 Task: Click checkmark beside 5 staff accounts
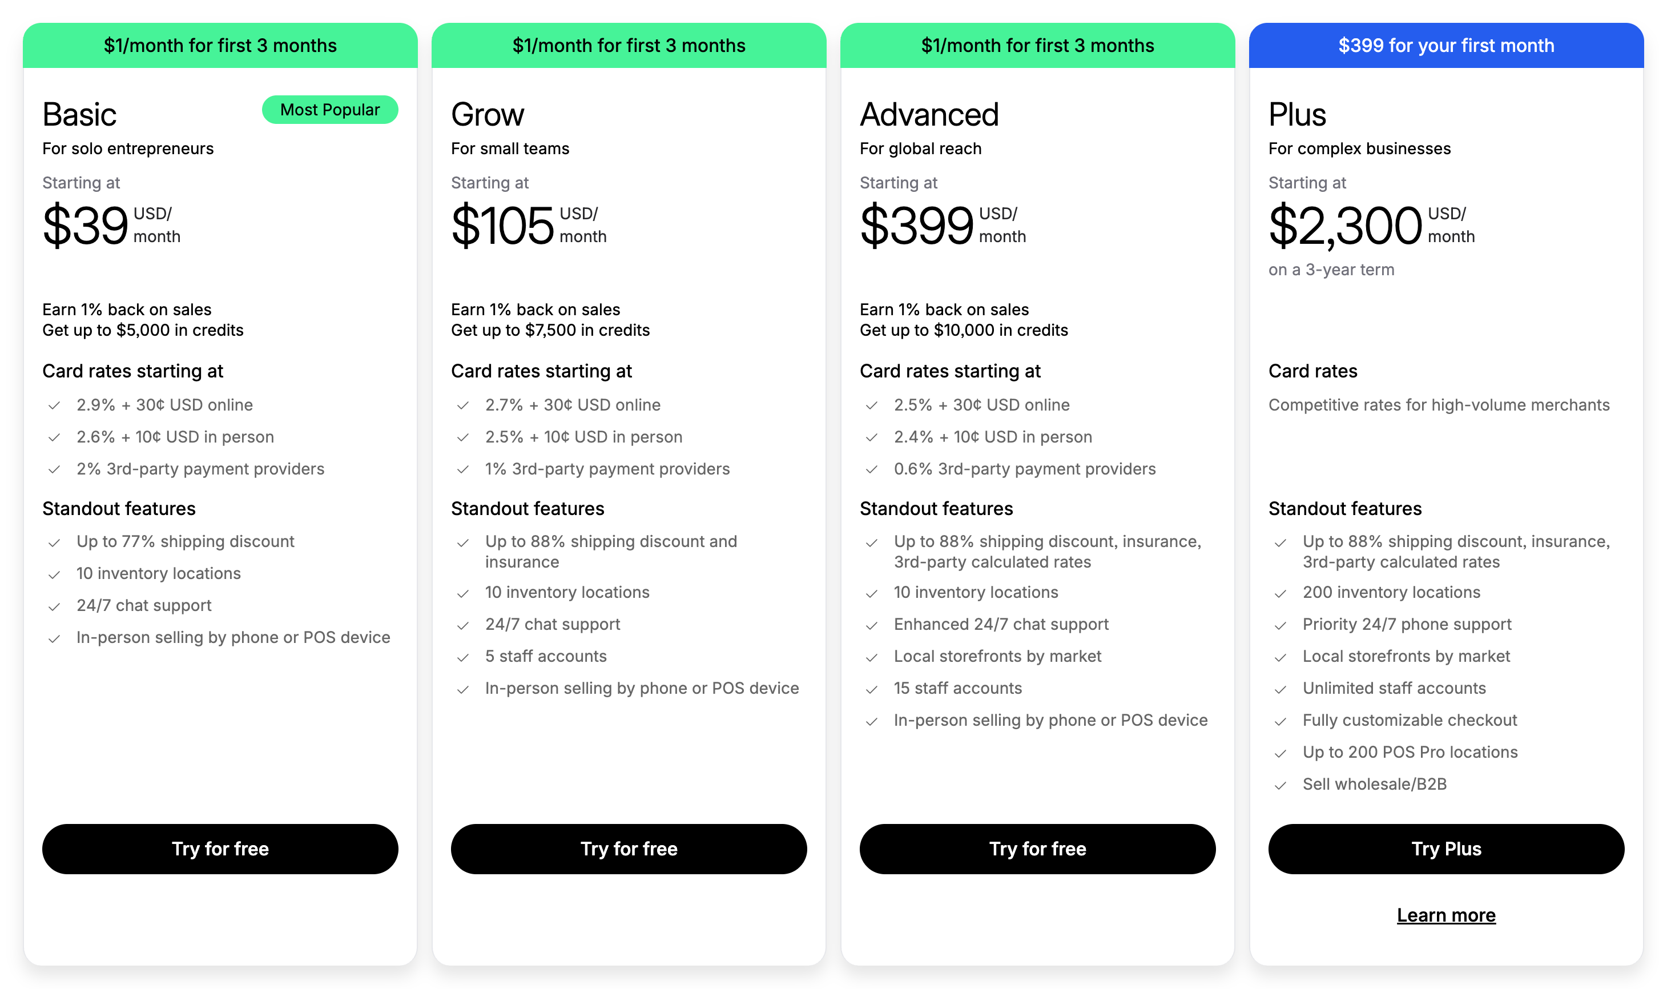pos(462,657)
